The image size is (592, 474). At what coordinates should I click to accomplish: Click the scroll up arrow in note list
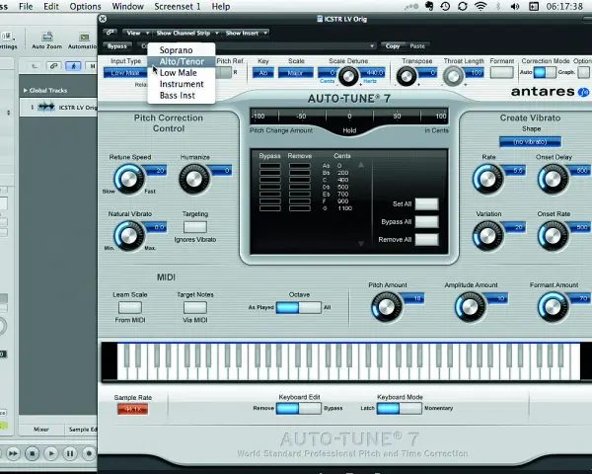coord(361,165)
